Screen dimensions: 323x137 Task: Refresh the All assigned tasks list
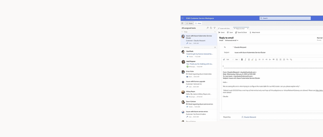coord(211,28)
